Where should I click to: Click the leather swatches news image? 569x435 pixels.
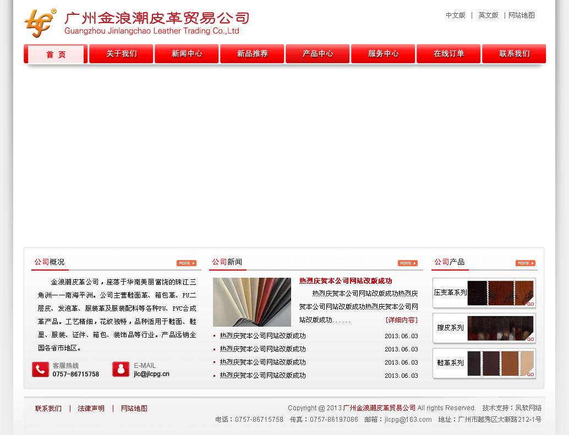click(x=252, y=302)
